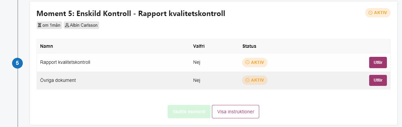This screenshot has width=402, height=127.
Task: Click the Moment 5 title heading
Action: point(131,14)
